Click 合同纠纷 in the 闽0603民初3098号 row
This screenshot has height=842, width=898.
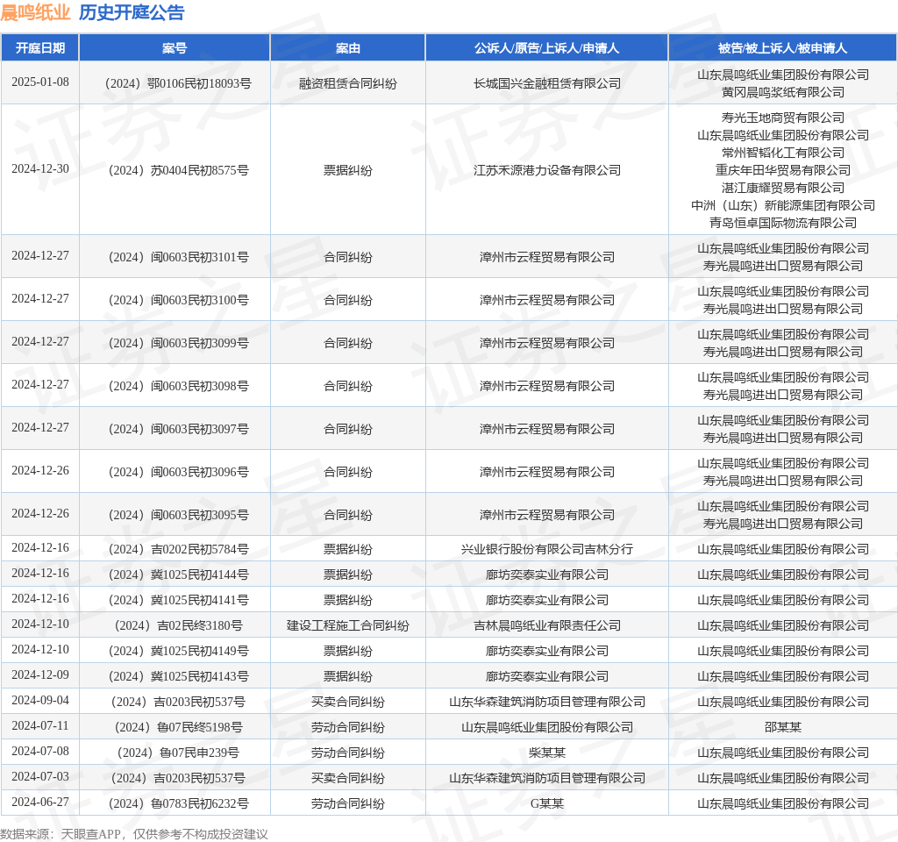click(347, 386)
